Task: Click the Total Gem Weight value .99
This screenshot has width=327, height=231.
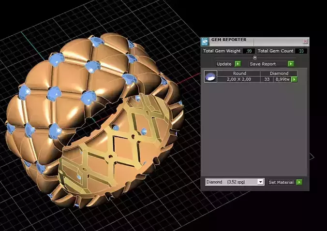Action: pyautogui.click(x=249, y=51)
